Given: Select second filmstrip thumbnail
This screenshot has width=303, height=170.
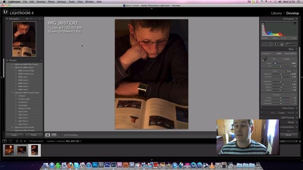Looking at the screenshot, I should tap(22, 150).
